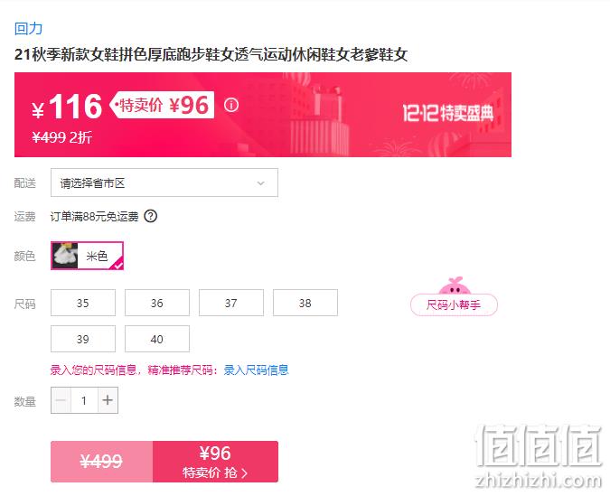Viewport: 610px width, 496px height.
Task: Click the quantity input field
Action: click(84, 400)
